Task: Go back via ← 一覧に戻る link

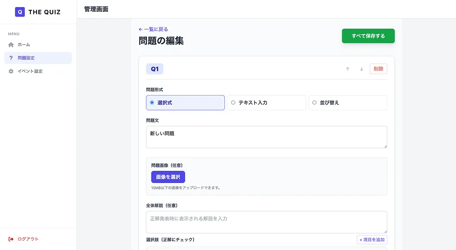Action: point(153,29)
